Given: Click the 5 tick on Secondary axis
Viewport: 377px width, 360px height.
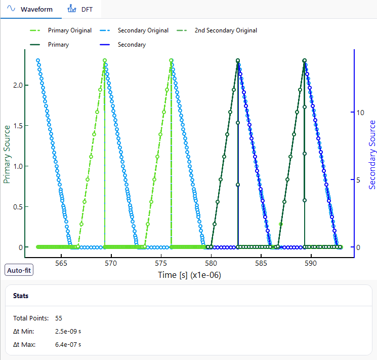Looking at the screenshot, I should 358,180.
